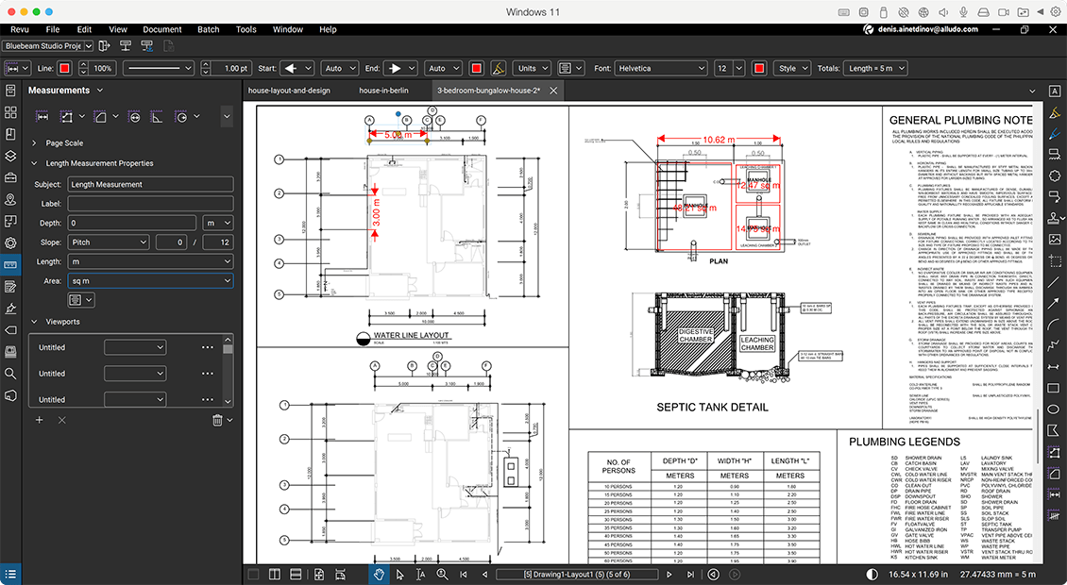
Task: Toggle vertical split view
Action: (x=274, y=574)
